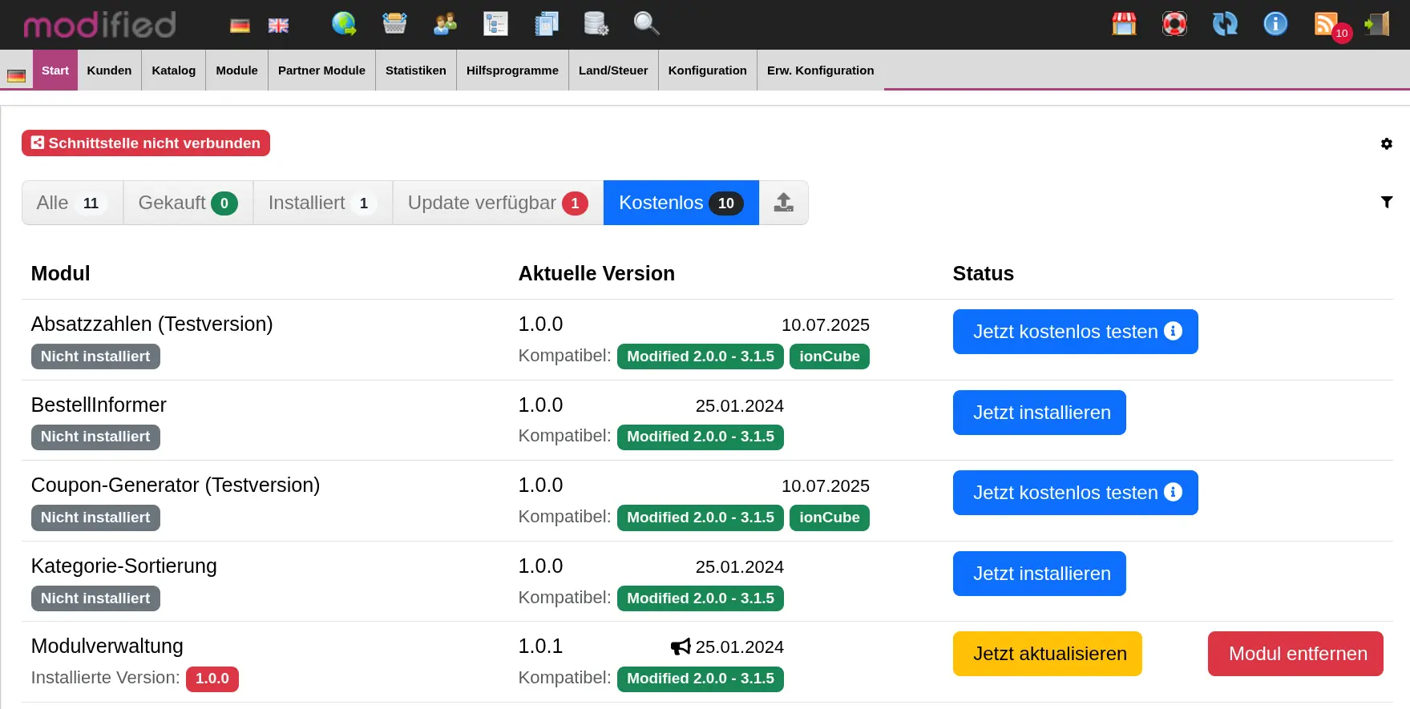Open the gear settings icon at right

[x=1386, y=144]
